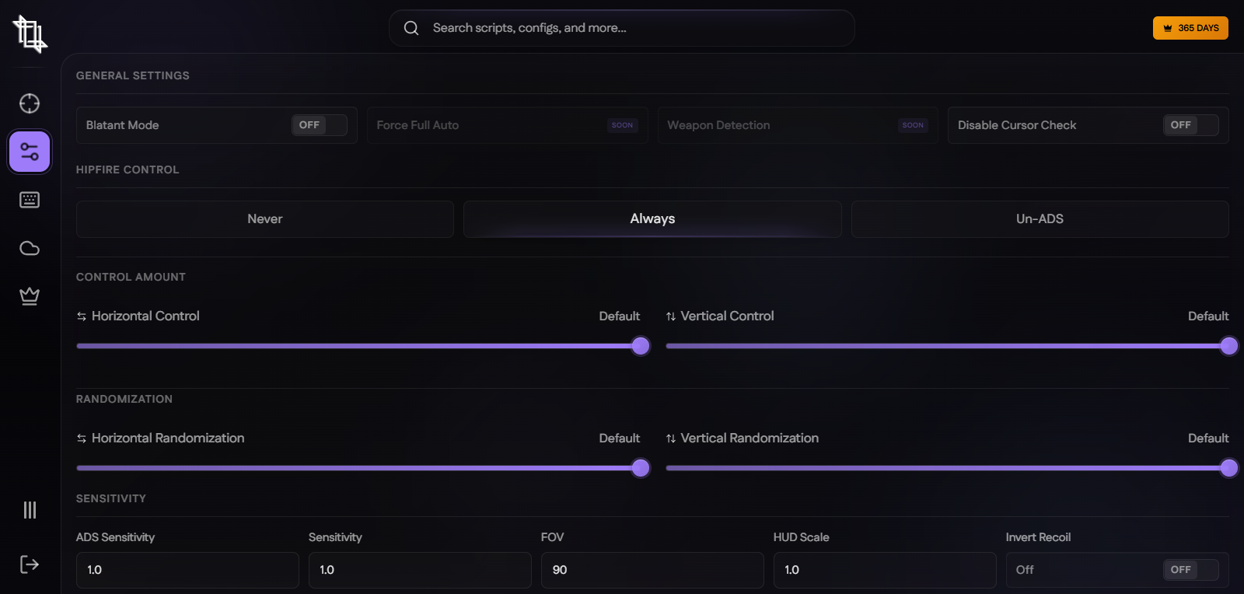Click the ADS Sensitivity input field
1244x594 pixels.
coord(187,570)
